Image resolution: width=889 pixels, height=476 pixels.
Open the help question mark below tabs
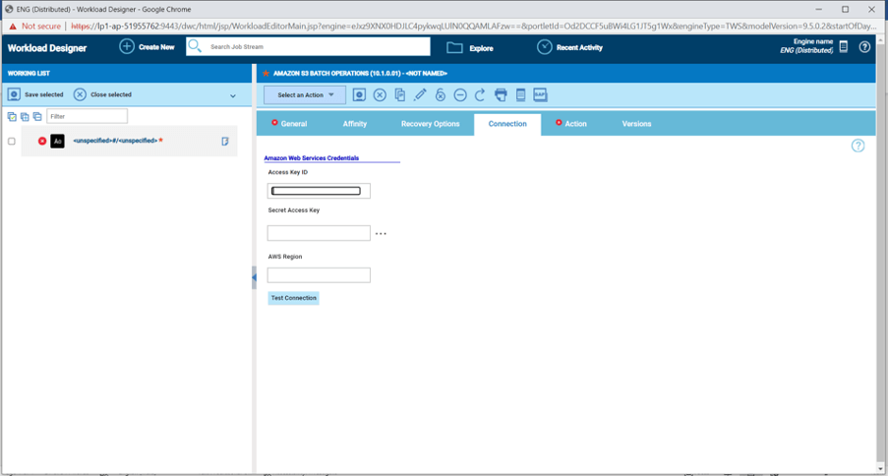coord(858,146)
